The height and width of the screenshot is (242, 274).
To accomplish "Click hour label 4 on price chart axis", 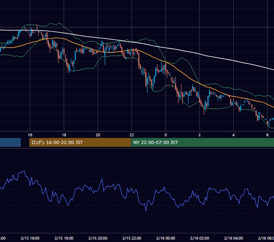I will (233, 135).
